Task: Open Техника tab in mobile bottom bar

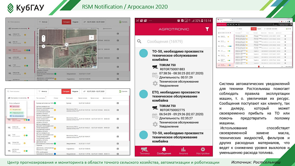Action: click(145, 151)
